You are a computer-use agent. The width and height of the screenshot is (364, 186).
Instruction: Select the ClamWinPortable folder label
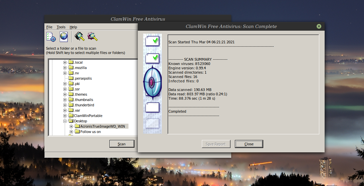point(88,116)
